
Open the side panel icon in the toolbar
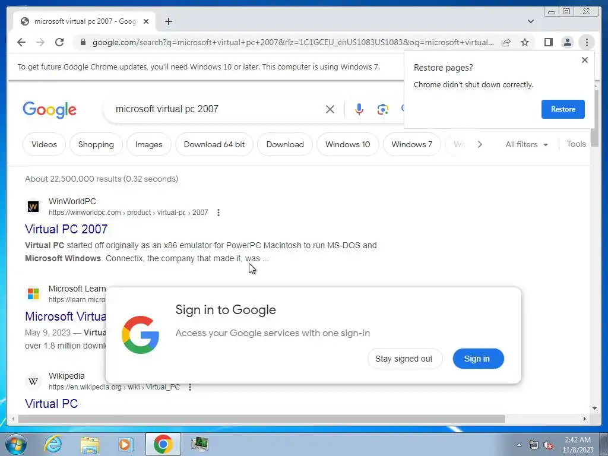(x=548, y=42)
